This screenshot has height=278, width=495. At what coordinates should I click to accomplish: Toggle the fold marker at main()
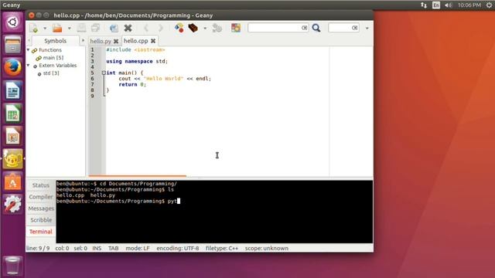pyautogui.click(x=104, y=73)
